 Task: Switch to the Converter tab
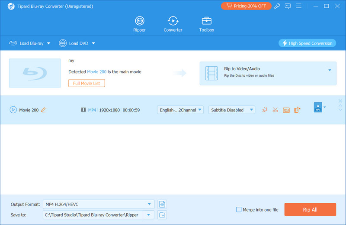click(x=173, y=24)
